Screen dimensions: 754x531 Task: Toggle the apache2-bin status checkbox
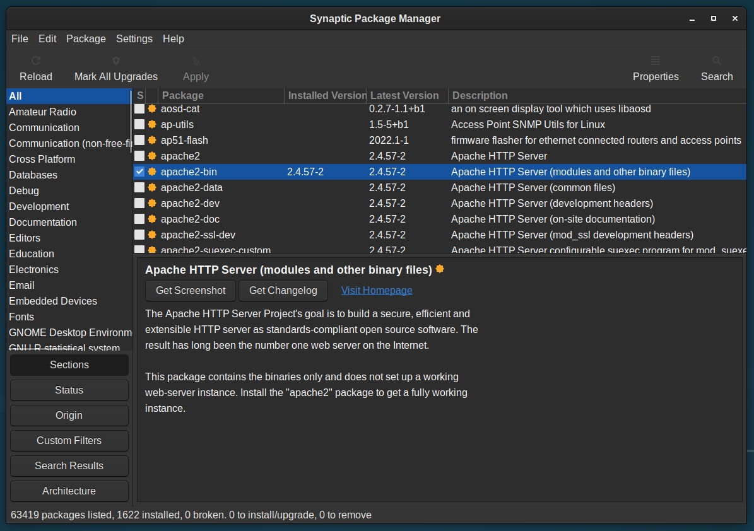[x=139, y=172]
